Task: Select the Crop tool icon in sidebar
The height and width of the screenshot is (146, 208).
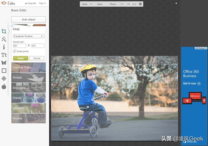Action: tap(4, 31)
